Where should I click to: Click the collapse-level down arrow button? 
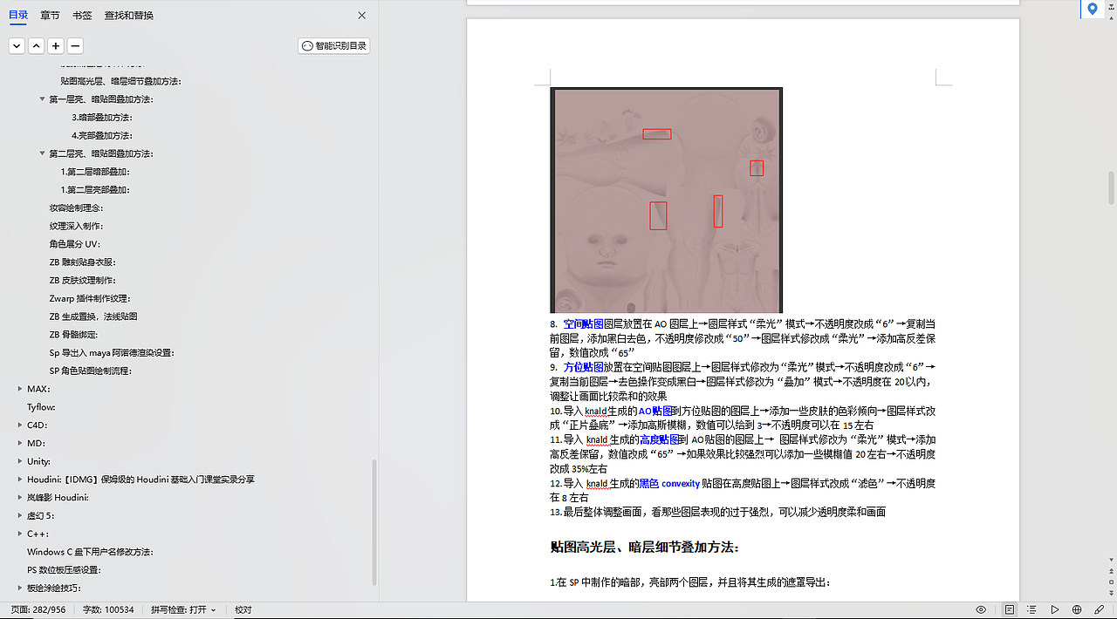(x=17, y=46)
